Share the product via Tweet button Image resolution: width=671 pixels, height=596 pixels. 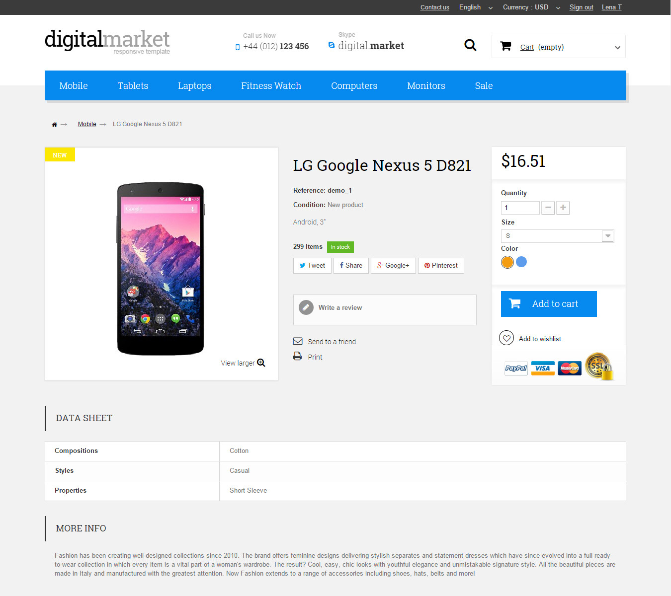coord(312,266)
